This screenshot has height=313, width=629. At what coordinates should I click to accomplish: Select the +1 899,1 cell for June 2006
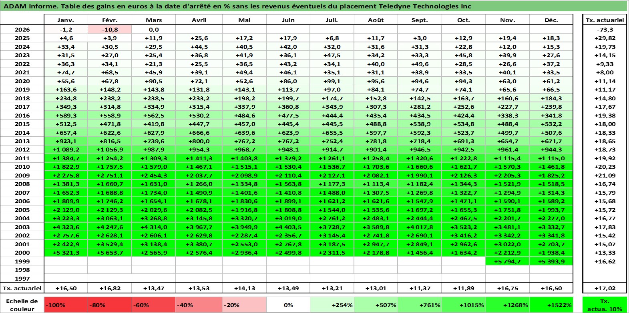point(288,201)
